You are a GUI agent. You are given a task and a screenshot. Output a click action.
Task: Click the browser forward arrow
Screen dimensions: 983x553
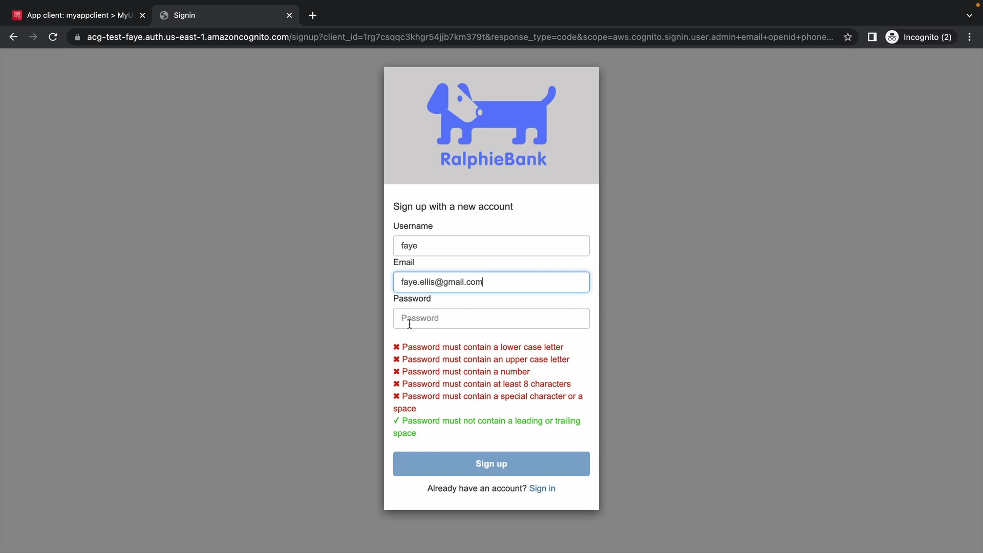click(x=33, y=37)
